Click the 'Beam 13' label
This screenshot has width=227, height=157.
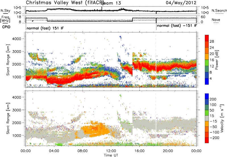[111, 3]
